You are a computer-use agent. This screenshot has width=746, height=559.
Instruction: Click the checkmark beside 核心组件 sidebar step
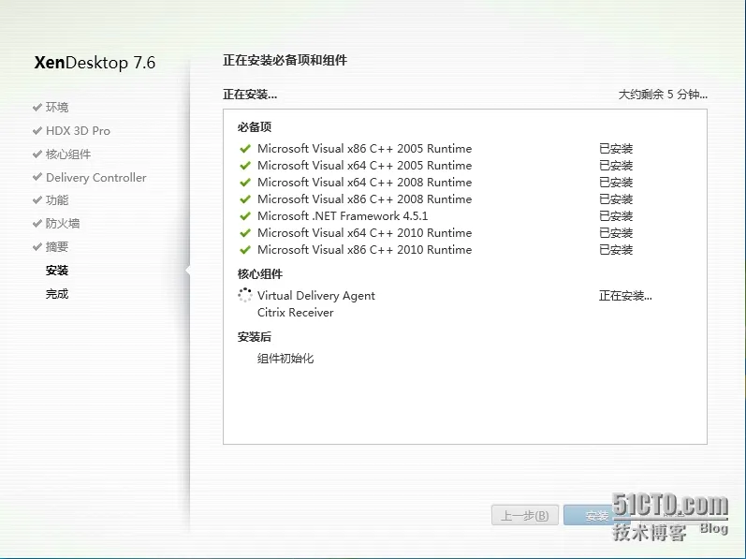tap(37, 154)
